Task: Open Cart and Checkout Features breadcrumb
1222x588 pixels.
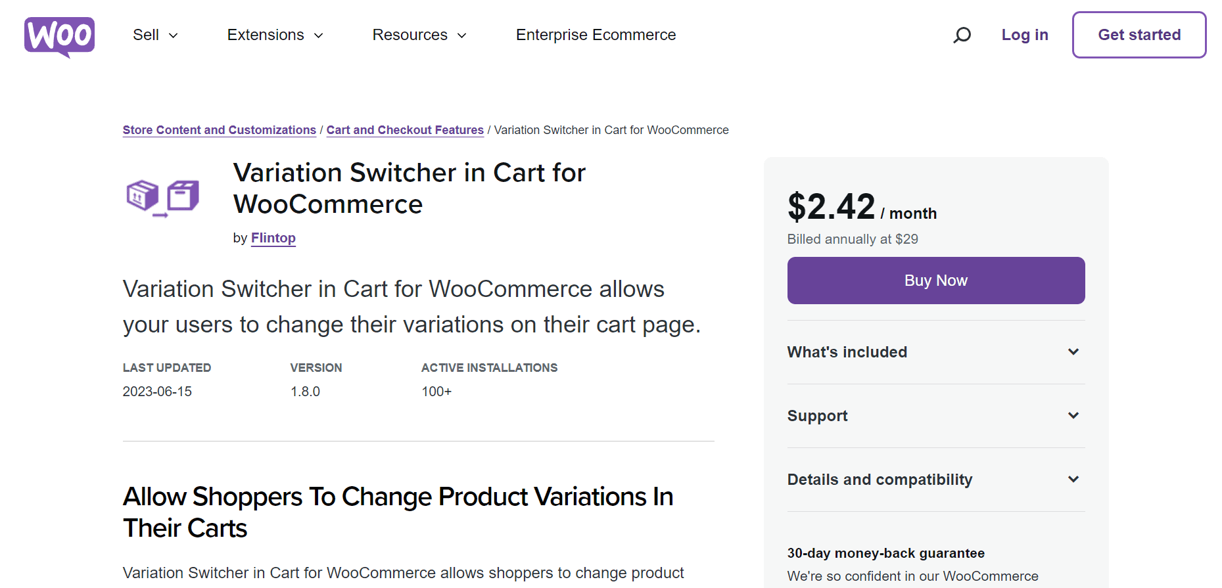Action: pos(405,130)
